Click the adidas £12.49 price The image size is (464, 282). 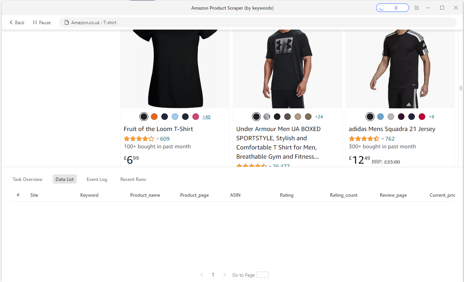pos(360,159)
